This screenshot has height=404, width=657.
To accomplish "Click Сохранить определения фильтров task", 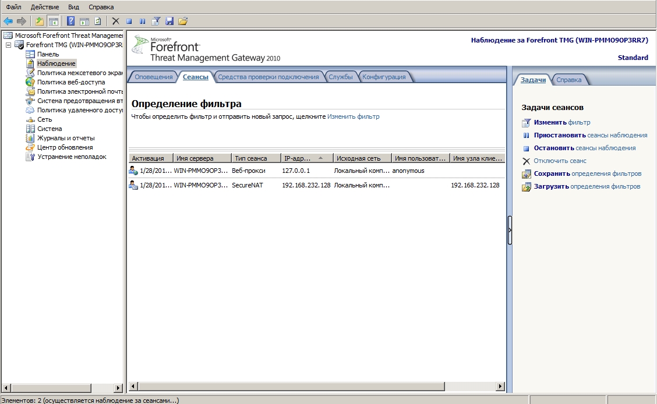I will tap(588, 173).
